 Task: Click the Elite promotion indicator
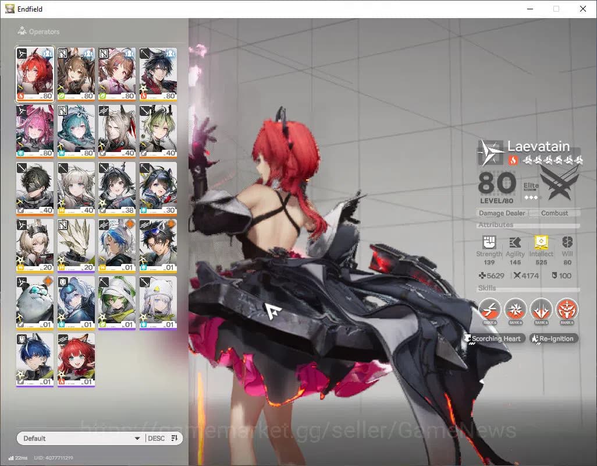click(531, 191)
